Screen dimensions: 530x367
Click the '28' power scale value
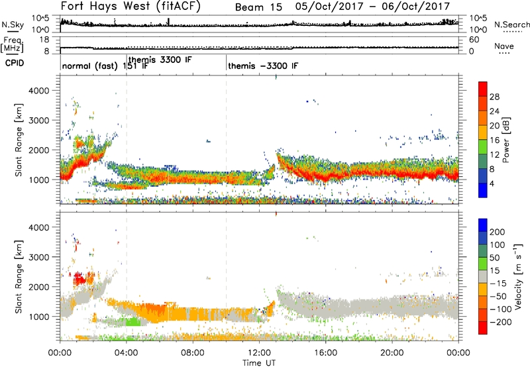pyautogui.click(x=494, y=97)
